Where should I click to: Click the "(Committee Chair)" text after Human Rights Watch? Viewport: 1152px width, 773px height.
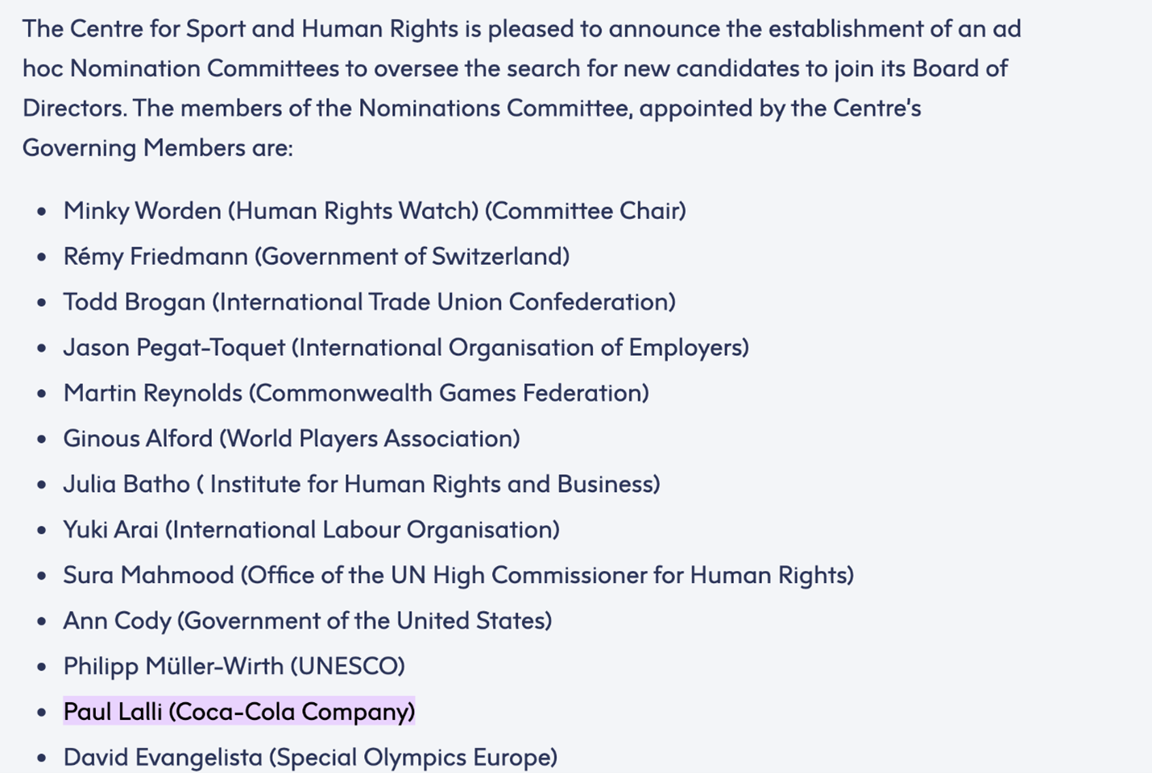coord(586,211)
